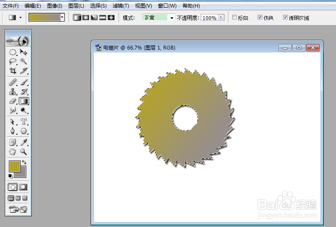Open the 帮助(H) menu
The image size is (336, 227).
point(191,6)
